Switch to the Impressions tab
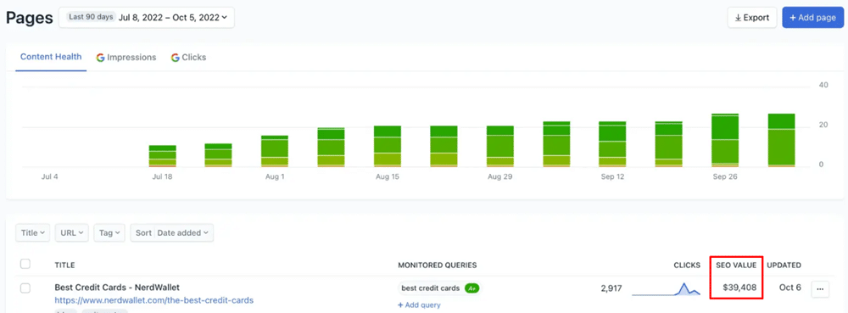 126,58
